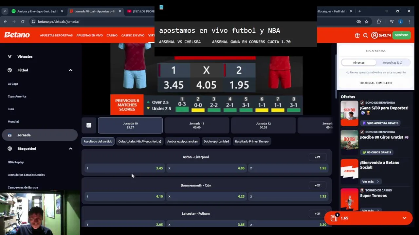Collapse the Básquetbol section
419x235 pixels.
pyautogui.click(x=70, y=149)
